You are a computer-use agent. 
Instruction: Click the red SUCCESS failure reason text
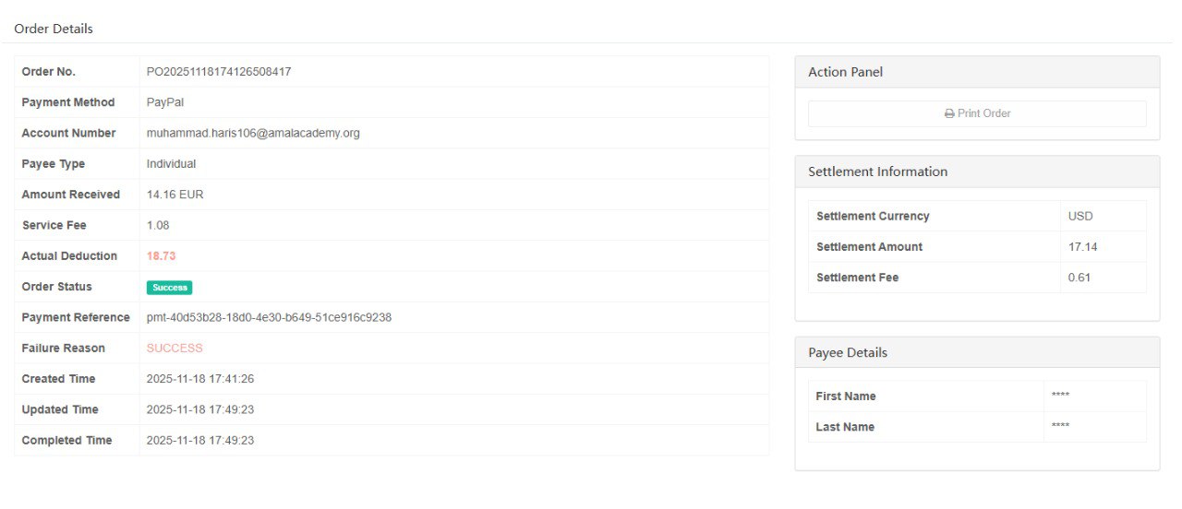pos(175,349)
